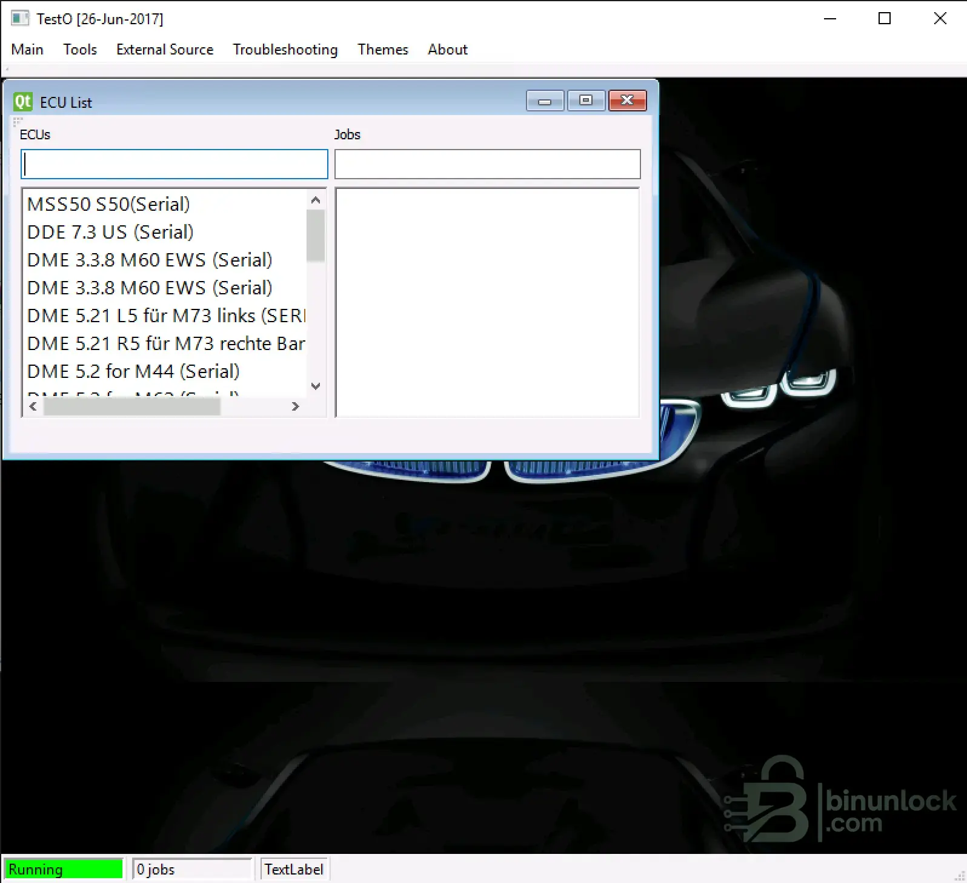Minimize the ECU List subwindow
Viewport: 967px width, 883px height.
tap(545, 101)
